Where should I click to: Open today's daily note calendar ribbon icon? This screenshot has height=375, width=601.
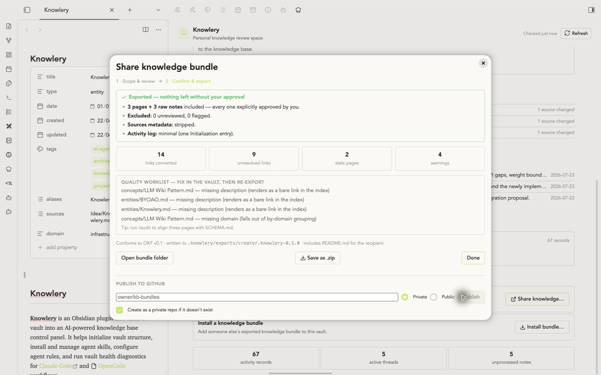click(9, 69)
